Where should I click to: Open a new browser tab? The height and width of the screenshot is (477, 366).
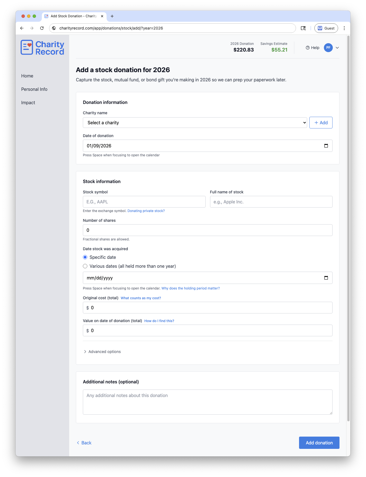click(112, 16)
